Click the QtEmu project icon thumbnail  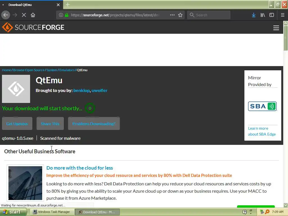(x=16, y=89)
